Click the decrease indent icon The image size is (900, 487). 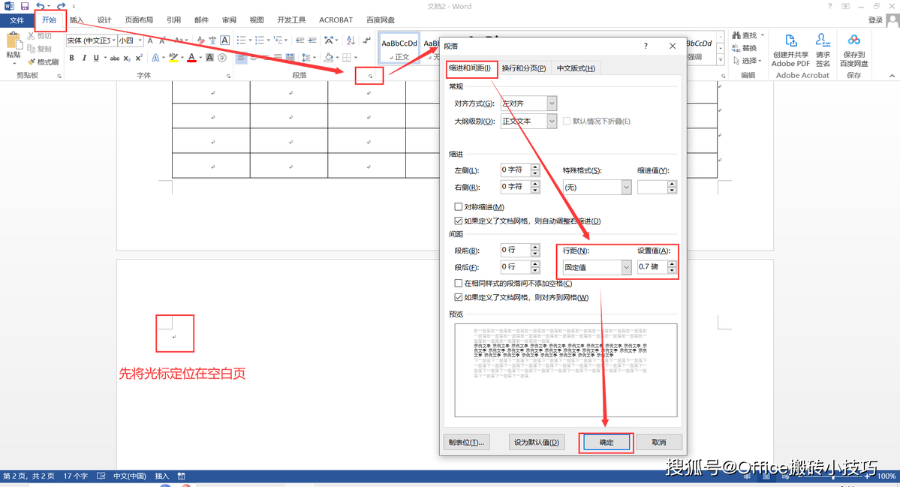coord(299,41)
